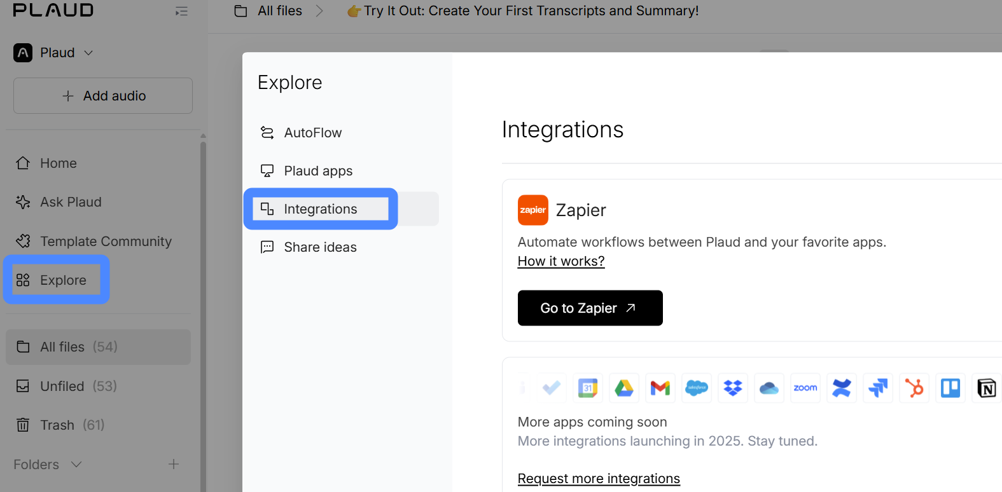1002x492 pixels.
Task: Click the Integrations page heading
Action: point(562,130)
